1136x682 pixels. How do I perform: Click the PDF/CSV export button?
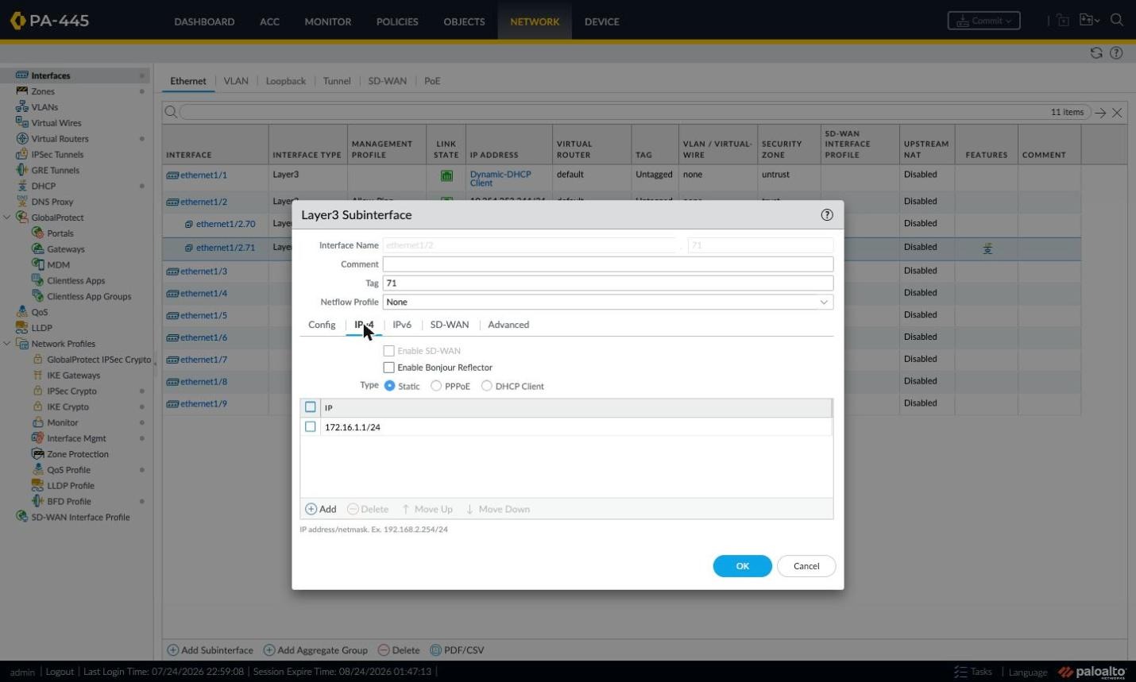[x=457, y=649]
